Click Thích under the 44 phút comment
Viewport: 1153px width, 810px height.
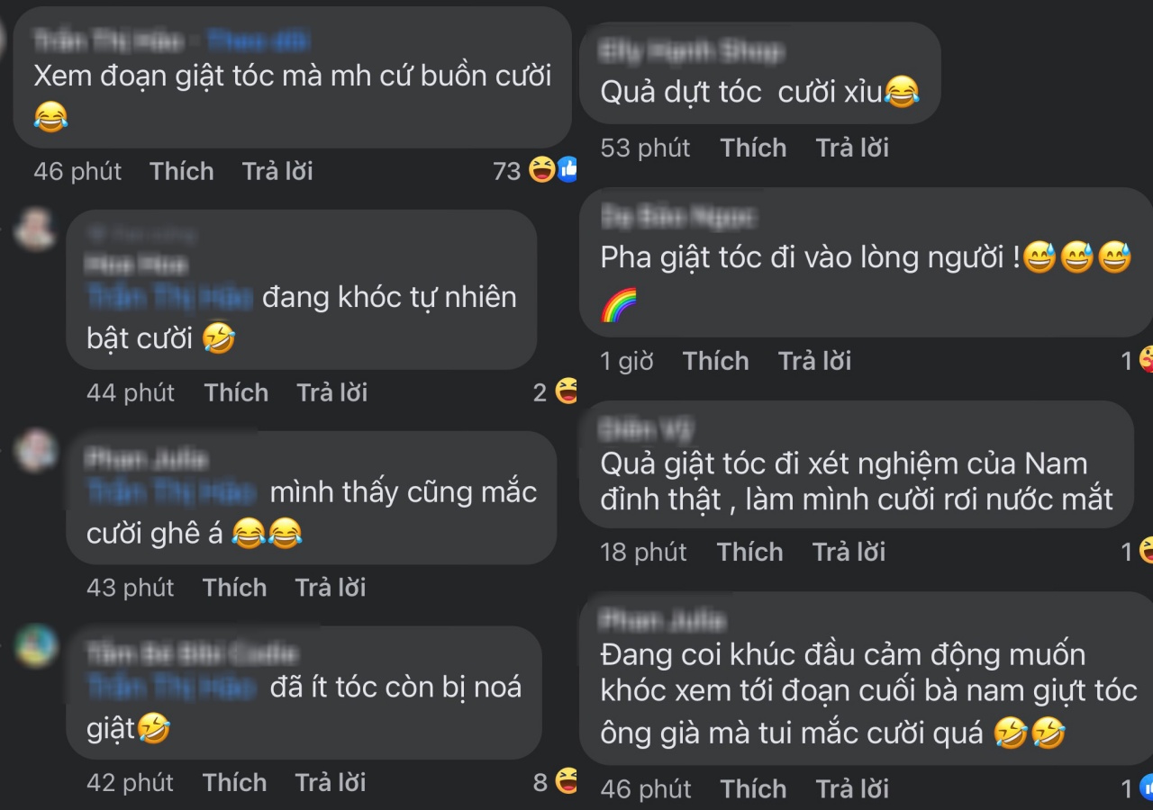click(236, 392)
